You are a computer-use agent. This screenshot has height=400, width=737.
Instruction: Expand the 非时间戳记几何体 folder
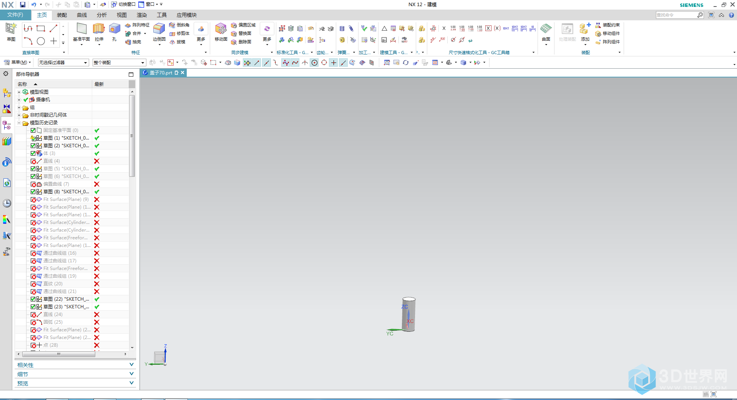19,115
